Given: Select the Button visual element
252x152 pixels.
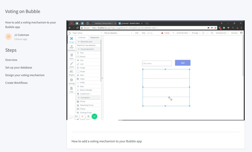Looking at the screenshot, I should coord(88,57).
